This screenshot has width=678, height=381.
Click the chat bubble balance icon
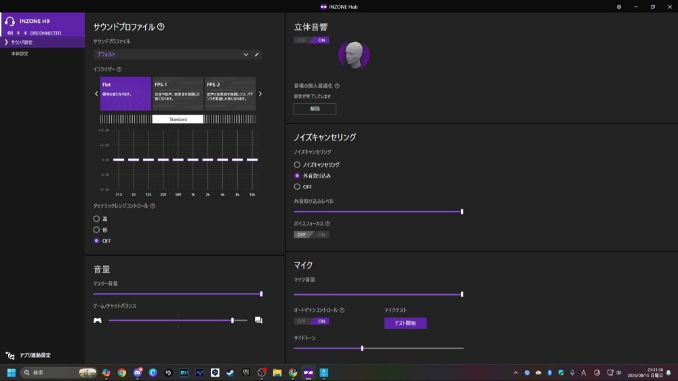coord(258,321)
